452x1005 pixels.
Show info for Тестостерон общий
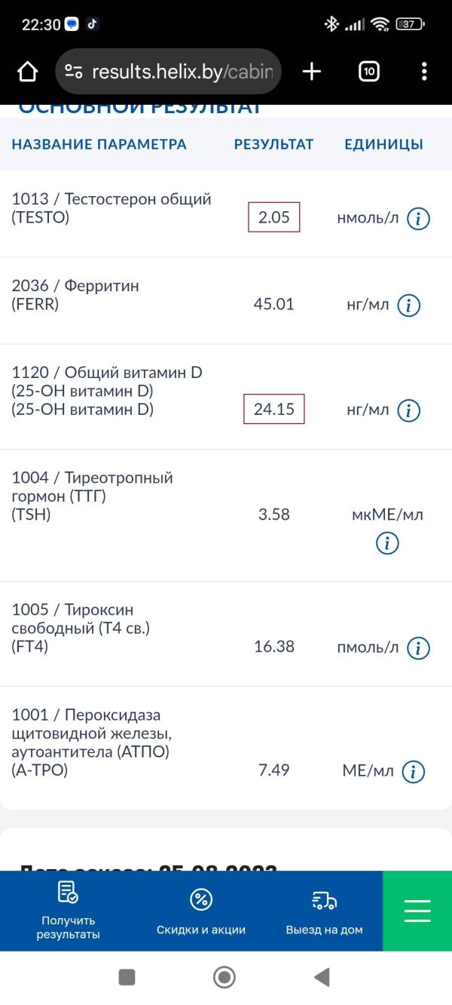pyautogui.click(x=418, y=219)
